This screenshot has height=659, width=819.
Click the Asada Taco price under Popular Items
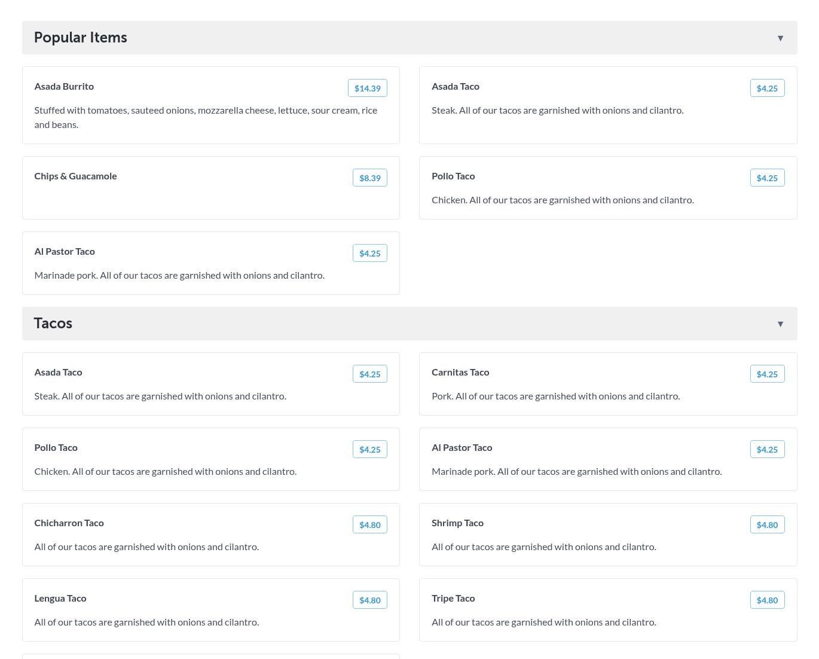coord(767,89)
